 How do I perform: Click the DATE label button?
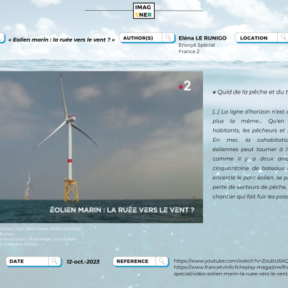(x=27, y=261)
